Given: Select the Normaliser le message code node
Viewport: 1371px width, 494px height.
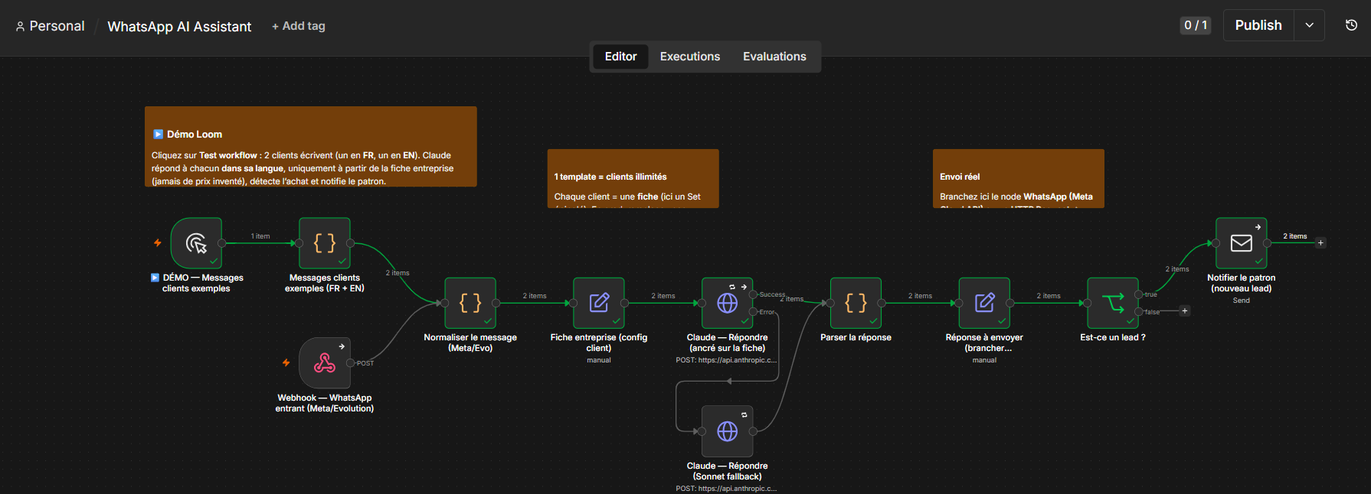Looking at the screenshot, I should pyautogui.click(x=470, y=303).
